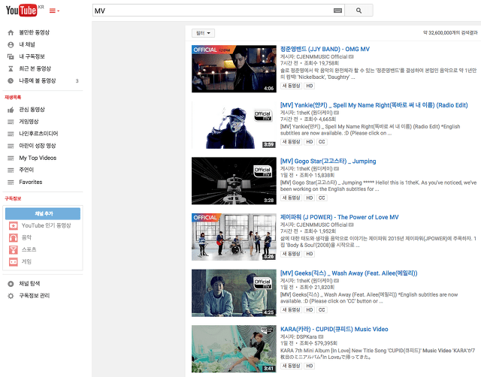Open 나중에 볼 동영상 clock icon
The image size is (481, 377).
(11, 81)
